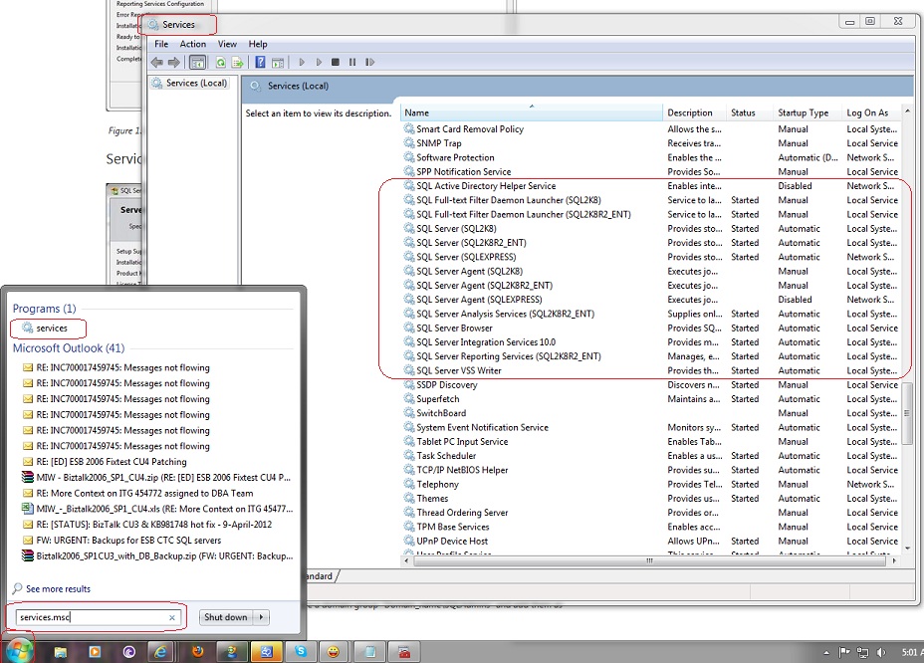Image resolution: width=924 pixels, height=663 pixels.
Task: Open Help via blue question mark icon
Action: click(260, 62)
